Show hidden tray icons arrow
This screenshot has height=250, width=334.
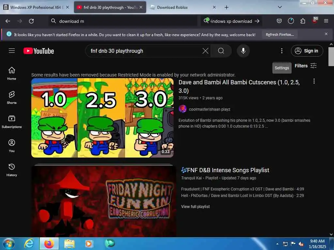click(x=277, y=244)
